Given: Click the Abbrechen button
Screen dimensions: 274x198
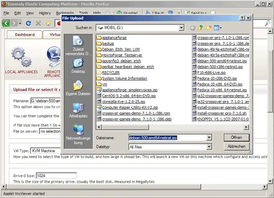Looking at the screenshot, I should (237, 146).
